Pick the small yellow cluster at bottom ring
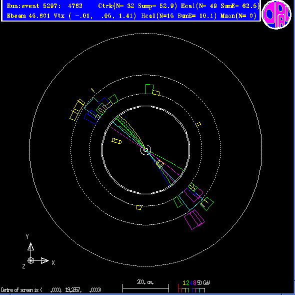The height and width of the screenshot is (295, 295). pyautogui.click(x=138, y=207)
